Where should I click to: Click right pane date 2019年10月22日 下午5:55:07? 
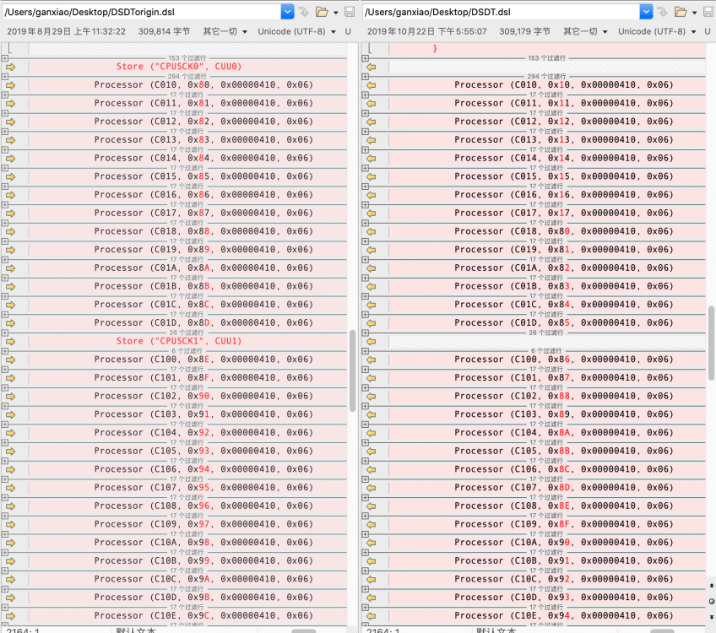[x=426, y=31]
